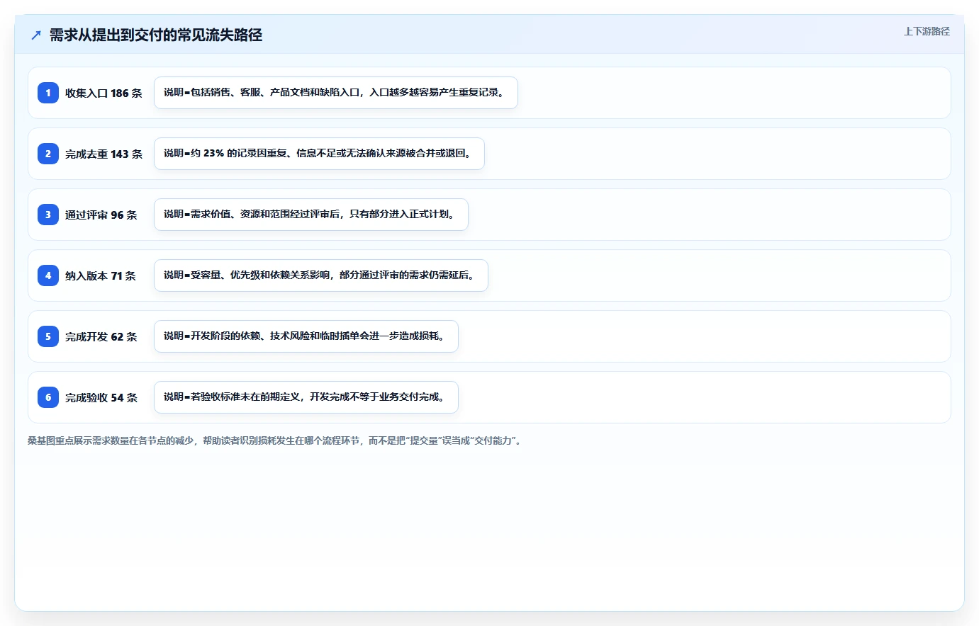Click the 完成开发 62 条 label
The image size is (979, 626).
pos(101,336)
